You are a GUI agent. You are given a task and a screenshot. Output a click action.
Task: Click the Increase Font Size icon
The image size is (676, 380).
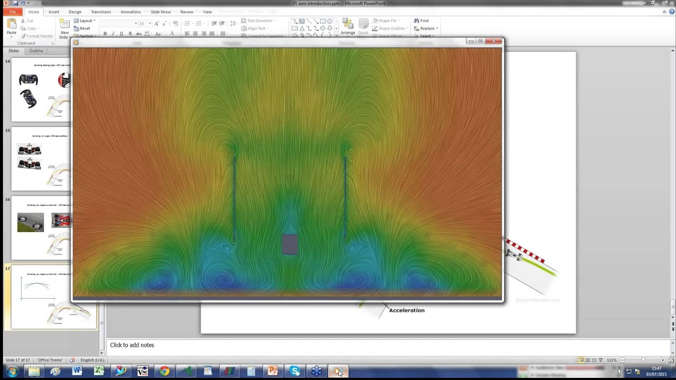point(156,24)
